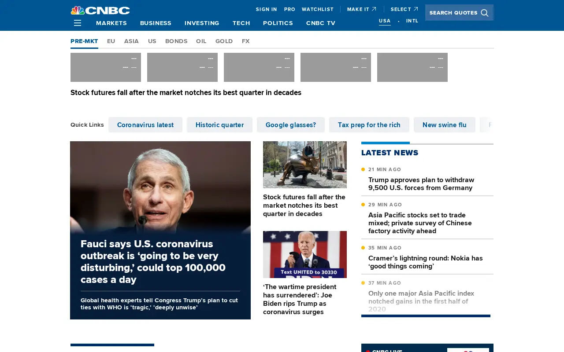Screen dimensions: 564x352
Task: Select the US market tab
Action: (152, 41)
